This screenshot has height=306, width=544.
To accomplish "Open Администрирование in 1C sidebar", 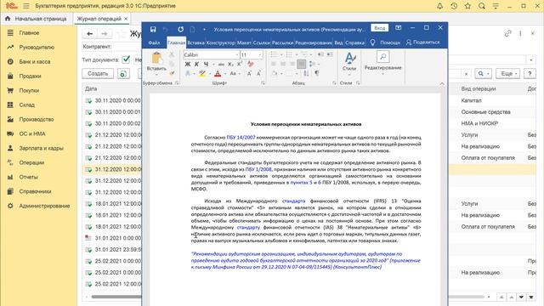I will point(44,206).
